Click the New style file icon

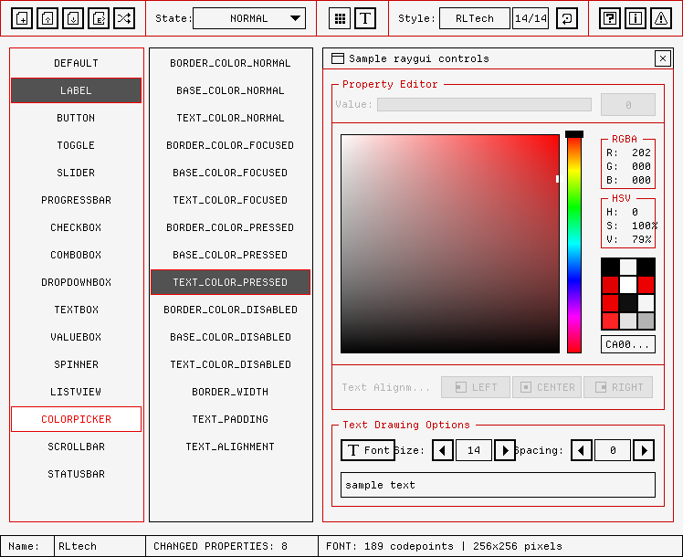[x=22, y=18]
